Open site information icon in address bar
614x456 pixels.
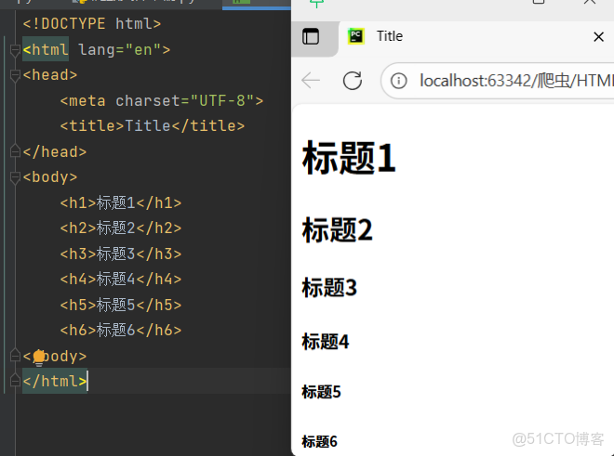point(398,81)
